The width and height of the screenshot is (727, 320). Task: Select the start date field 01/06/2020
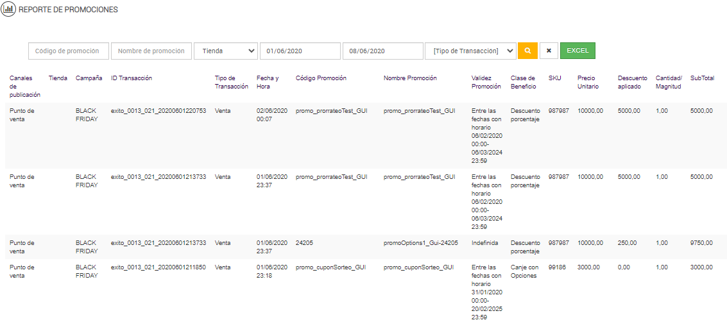click(x=300, y=51)
